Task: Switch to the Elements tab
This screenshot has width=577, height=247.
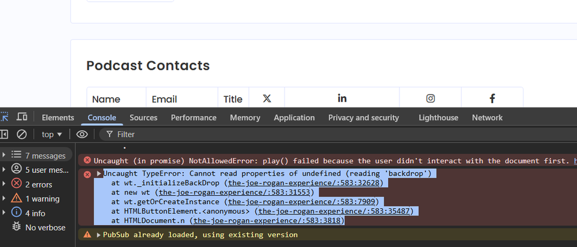Action: click(x=58, y=118)
